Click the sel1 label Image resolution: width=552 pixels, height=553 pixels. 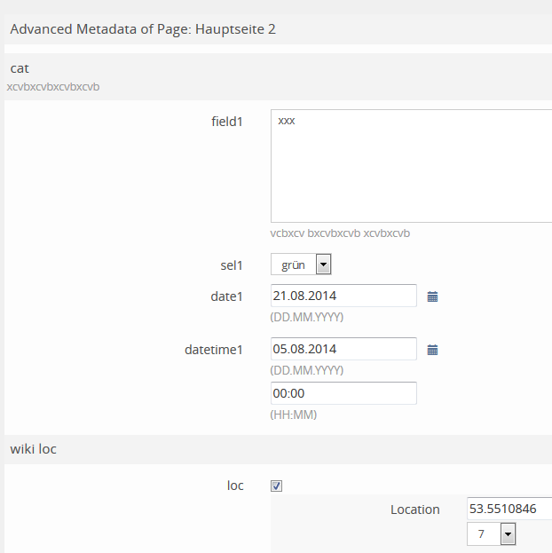point(231,265)
